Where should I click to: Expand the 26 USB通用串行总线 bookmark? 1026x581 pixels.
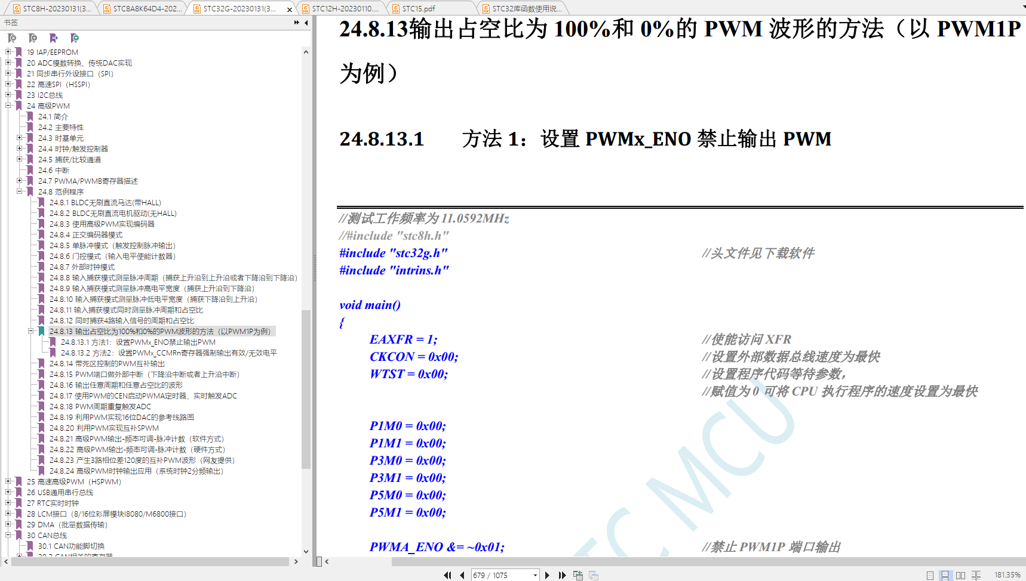(8, 492)
